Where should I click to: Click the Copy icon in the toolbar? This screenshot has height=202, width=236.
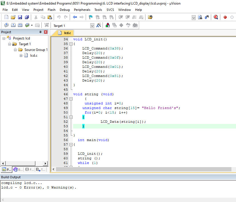(x=43, y=17)
